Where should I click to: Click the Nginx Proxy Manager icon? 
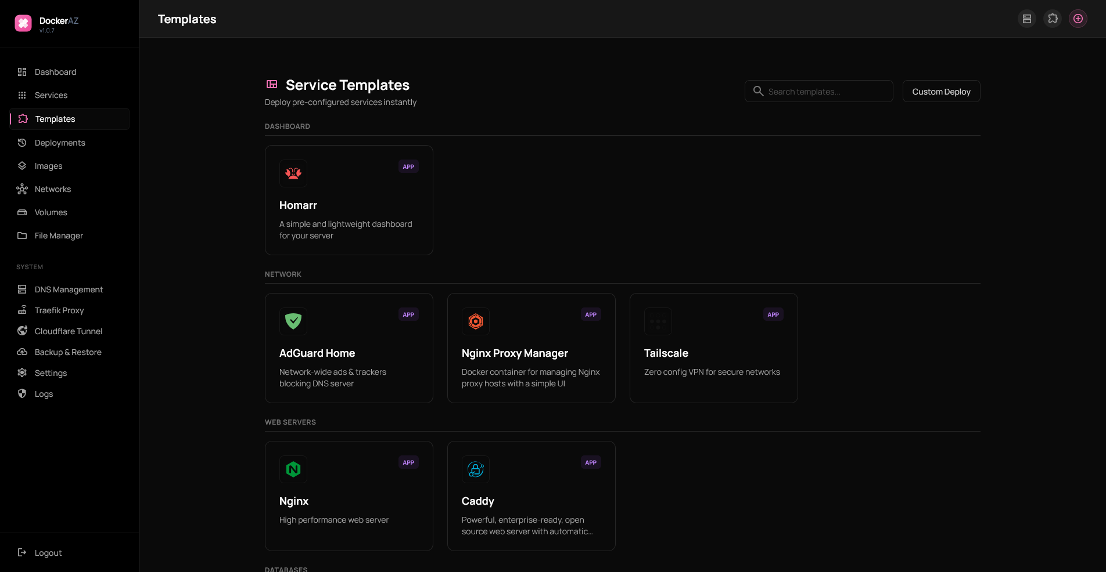click(476, 321)
